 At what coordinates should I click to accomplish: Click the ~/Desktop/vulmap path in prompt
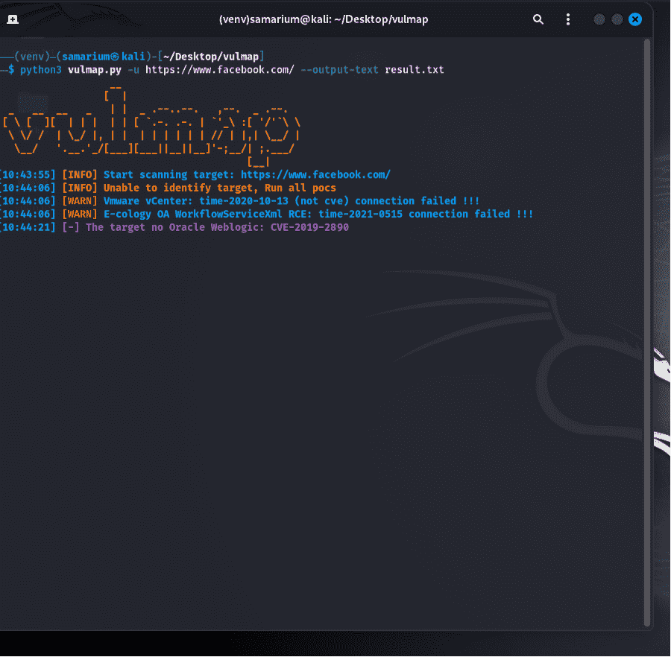(211, 57)
